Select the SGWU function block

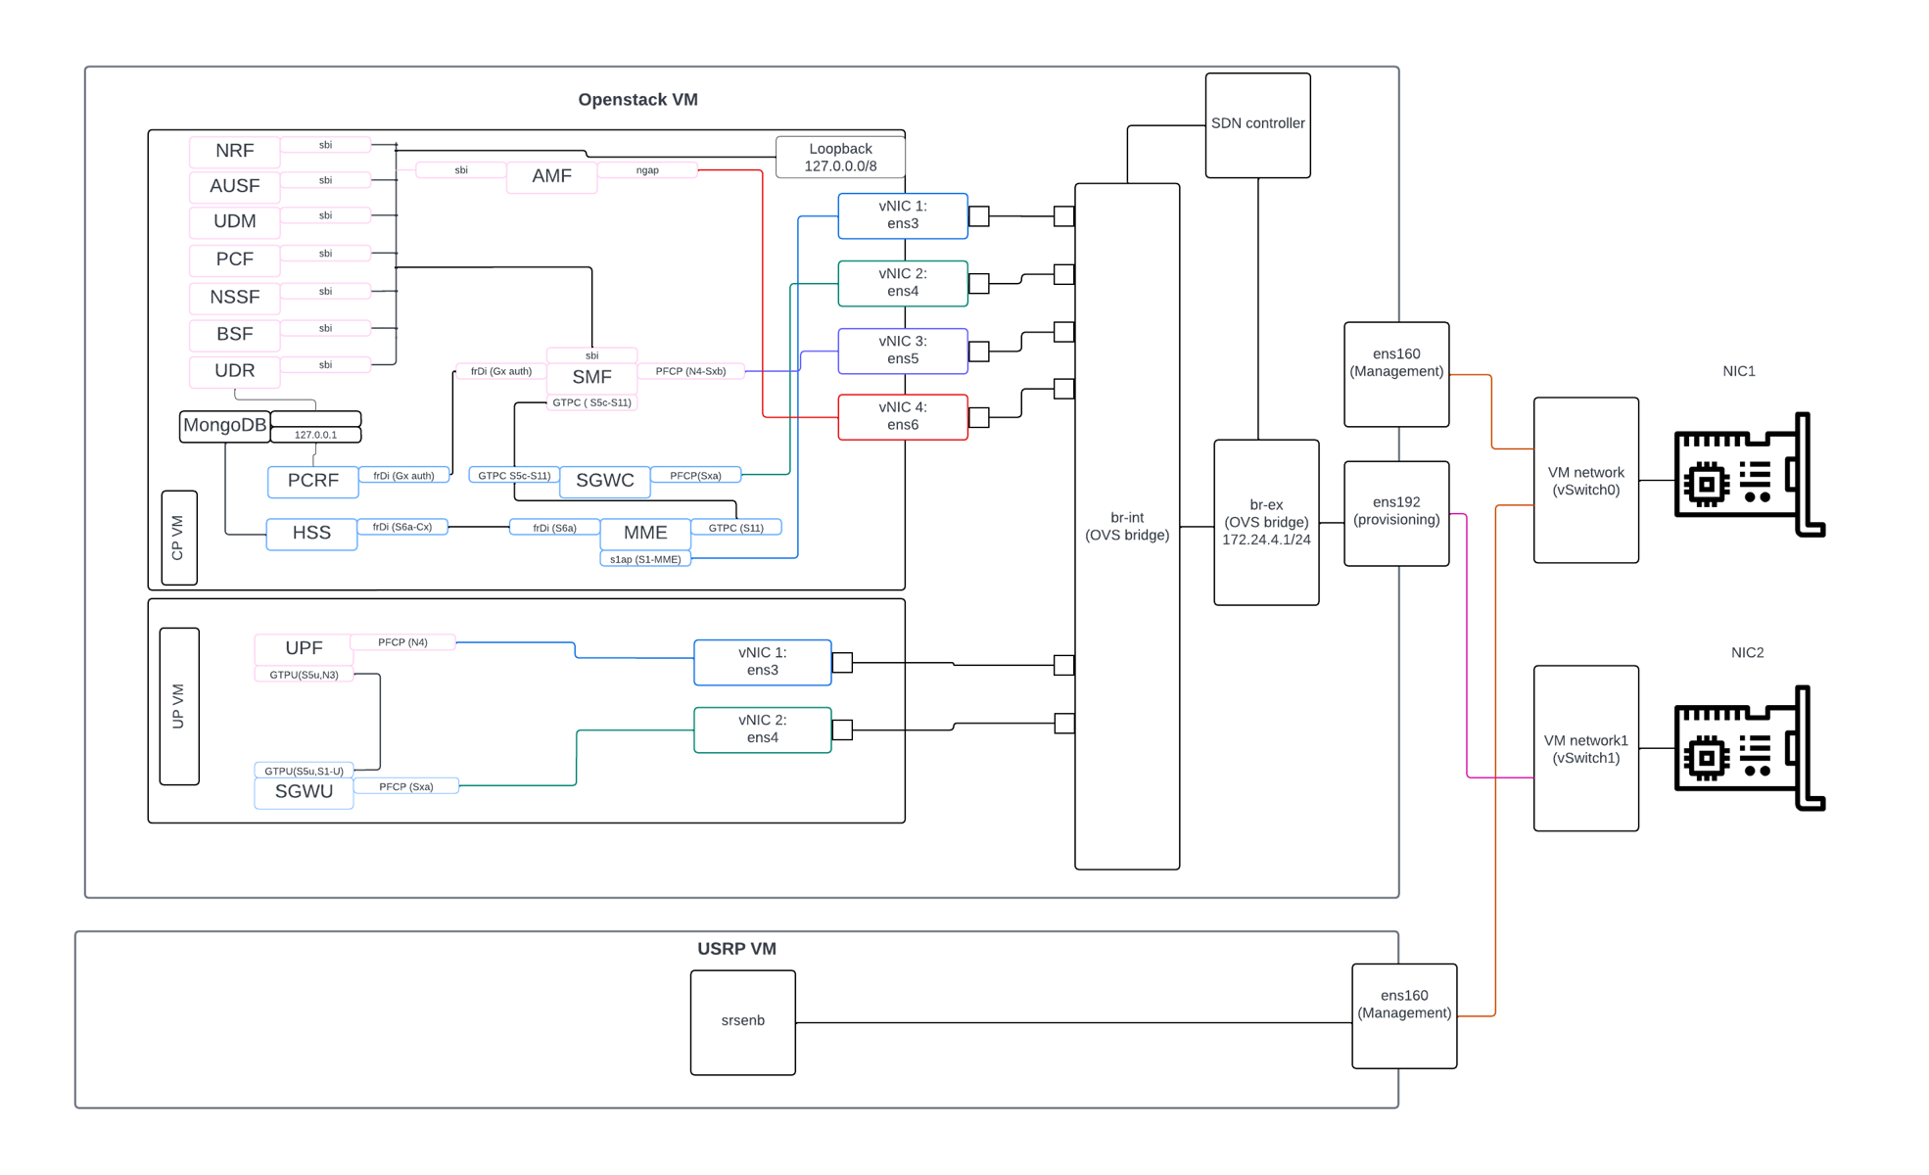(304, 792)
